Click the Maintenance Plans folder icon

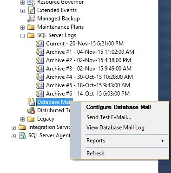click(31, 27)
